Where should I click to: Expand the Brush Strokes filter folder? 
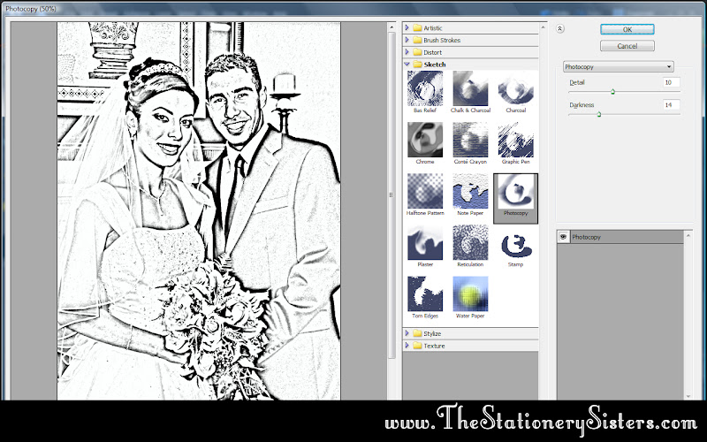point(407,40)
